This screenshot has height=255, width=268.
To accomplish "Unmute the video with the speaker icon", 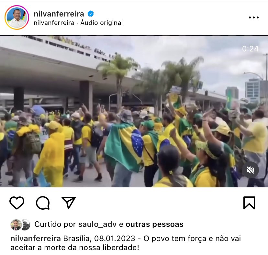I will tap(251, 170).
